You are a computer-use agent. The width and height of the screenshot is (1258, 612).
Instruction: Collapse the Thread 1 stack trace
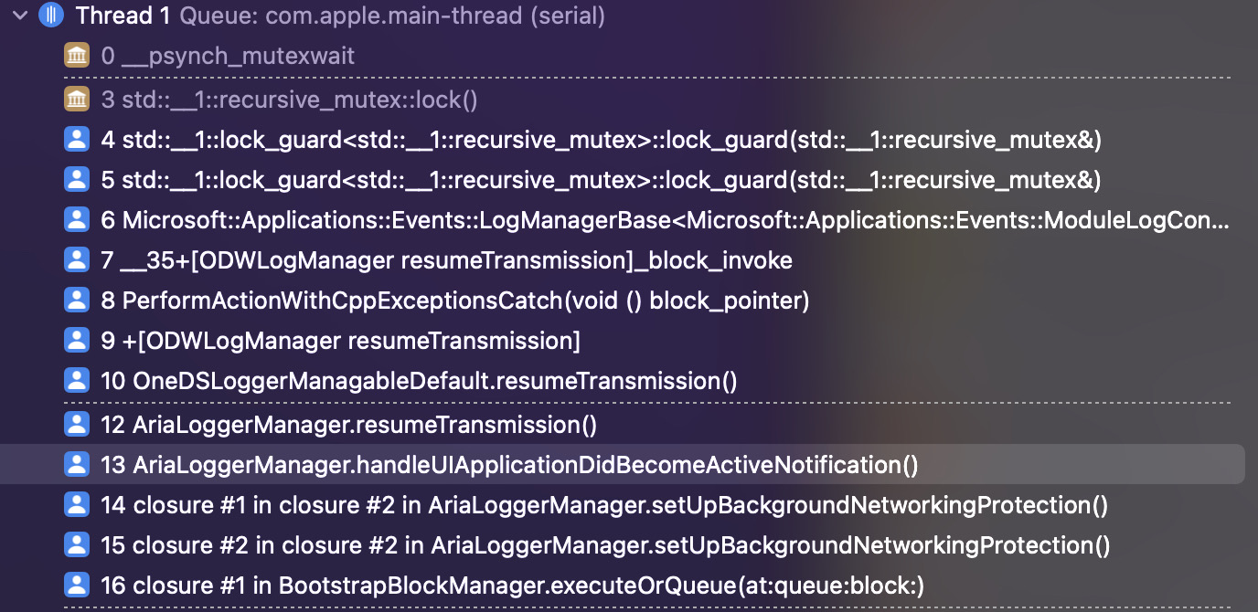(18, 16)
